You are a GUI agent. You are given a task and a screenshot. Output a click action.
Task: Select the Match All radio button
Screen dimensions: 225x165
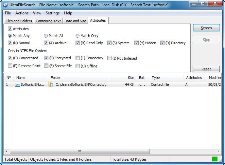[x=46, y=36]
